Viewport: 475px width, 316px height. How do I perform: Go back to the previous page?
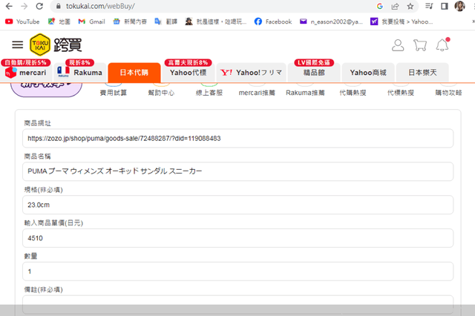[9, 6]
